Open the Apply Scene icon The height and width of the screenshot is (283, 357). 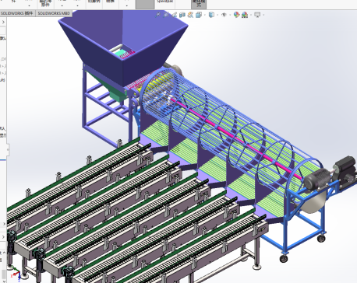(245, 15)
